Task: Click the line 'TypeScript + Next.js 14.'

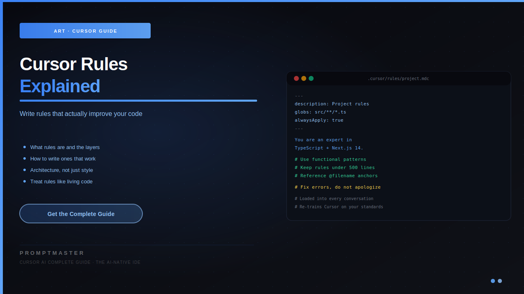Action: point(329,148)
